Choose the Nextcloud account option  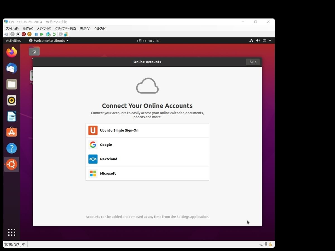coord(147,159)
